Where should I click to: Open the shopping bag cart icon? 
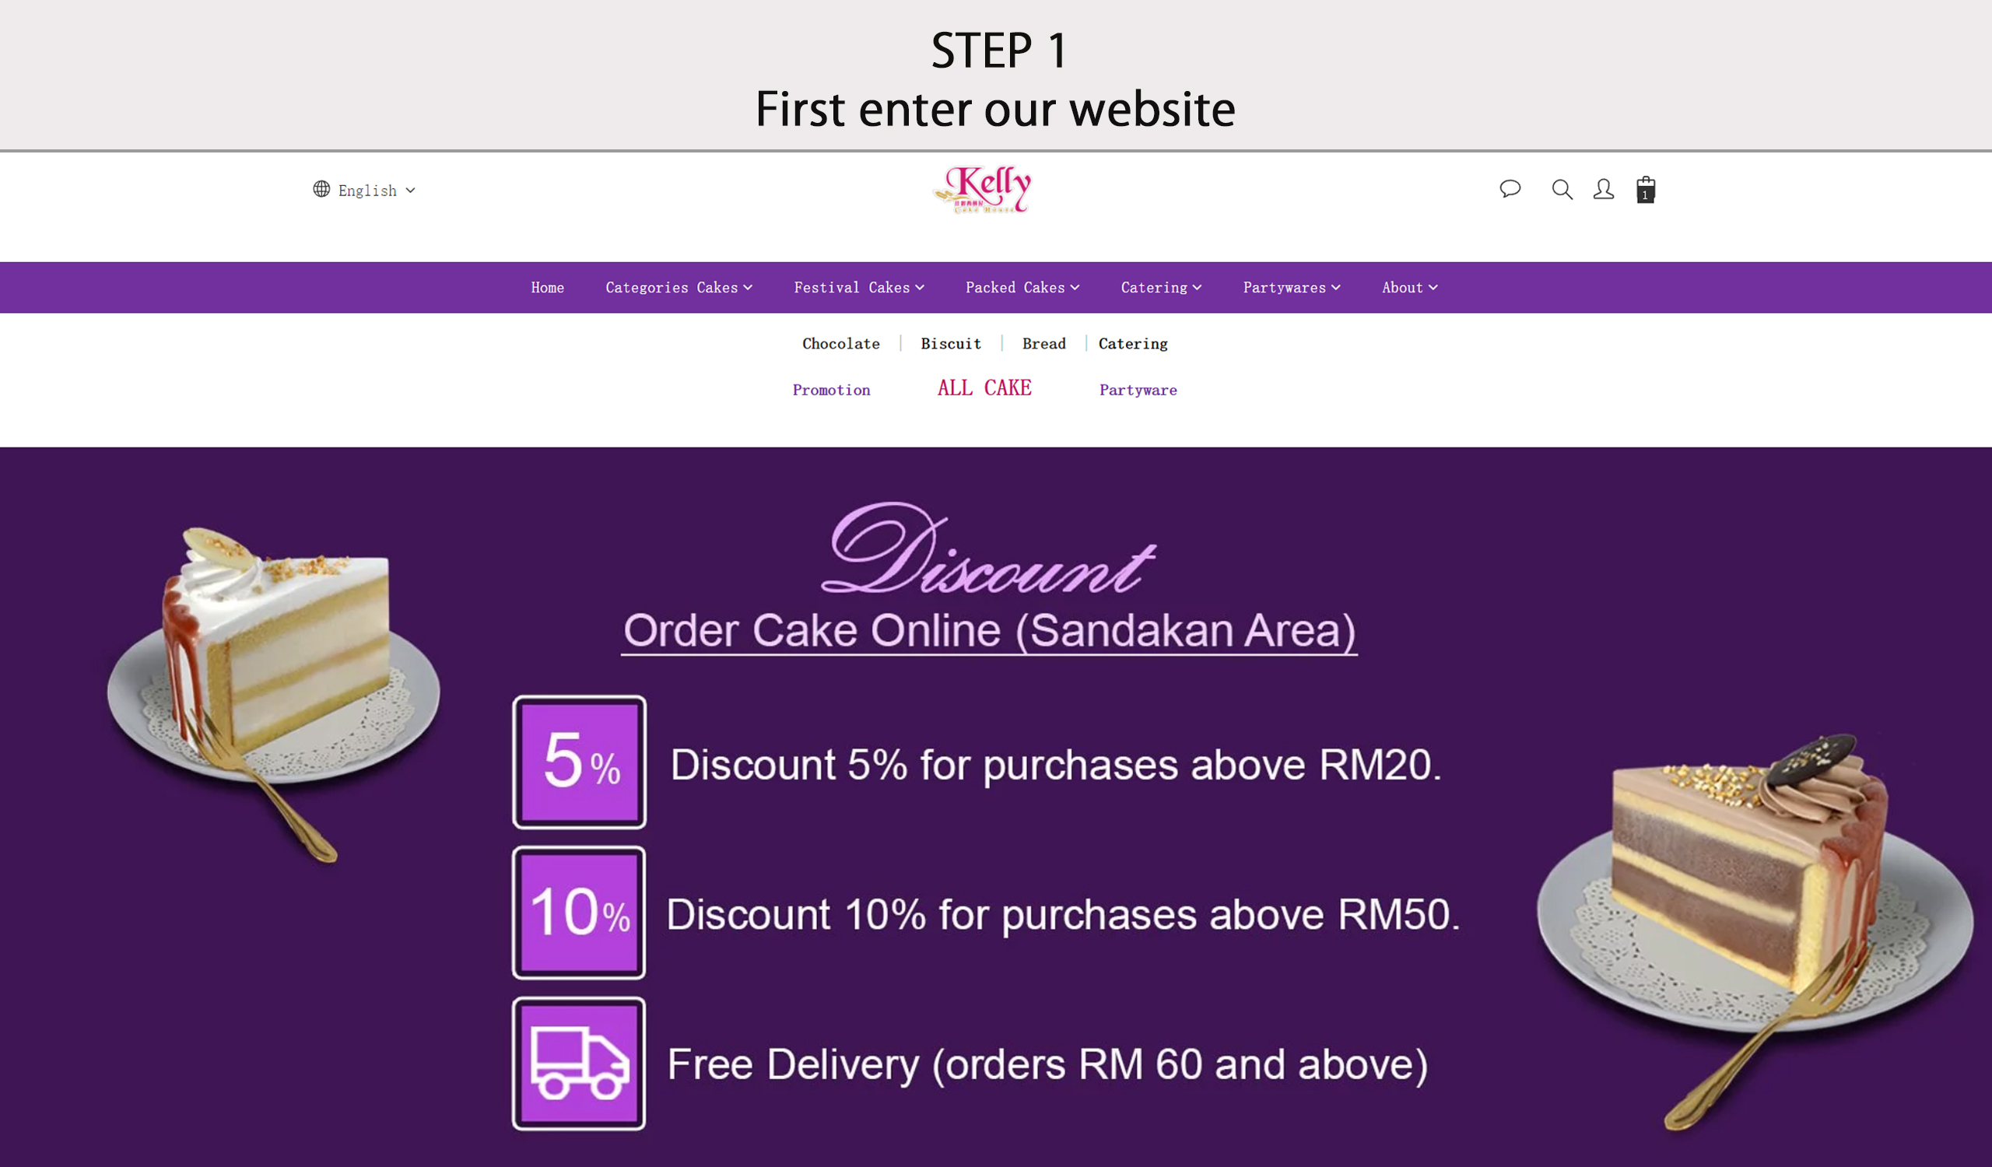tap(1646, 190)
